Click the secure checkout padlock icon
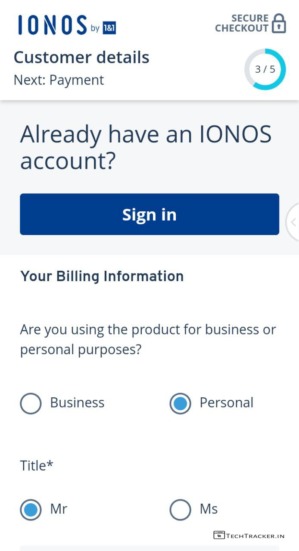The image size is (299, 551). click(279, 23)
